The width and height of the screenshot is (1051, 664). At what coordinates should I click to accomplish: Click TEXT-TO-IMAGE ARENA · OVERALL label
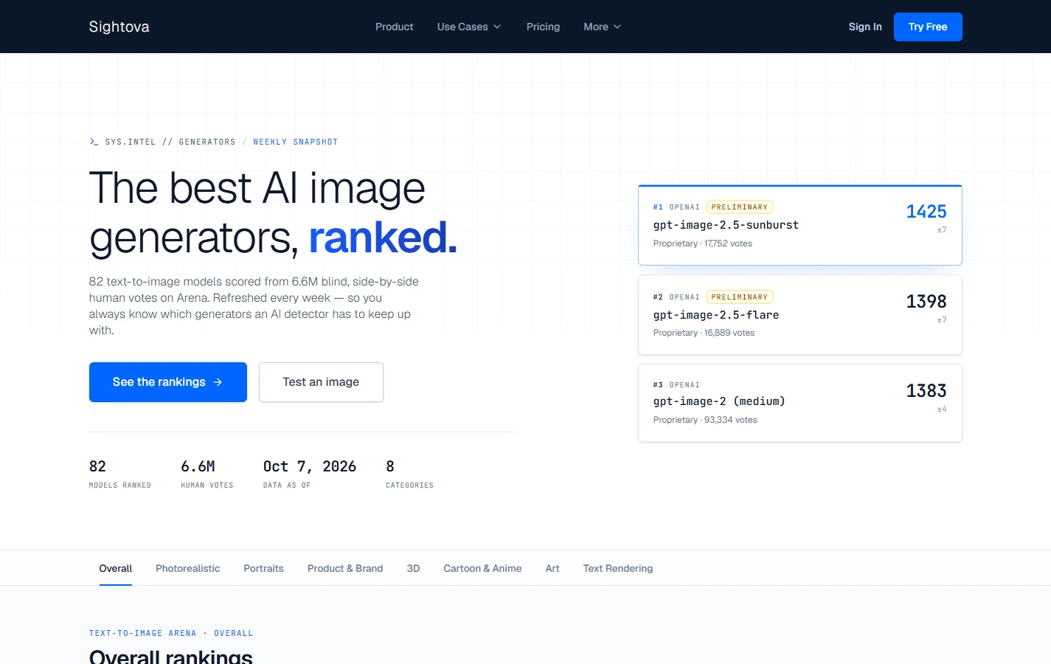(171, 633)
